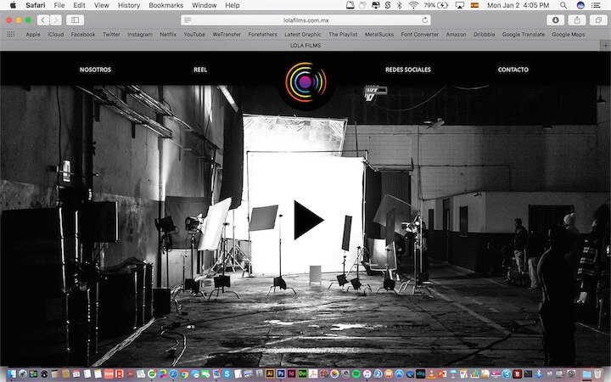Viewport: 611px width, 382px height.
Task: Show the Safari sidebar
Action: tap(75, 20)
